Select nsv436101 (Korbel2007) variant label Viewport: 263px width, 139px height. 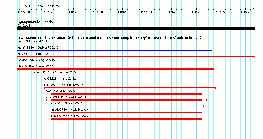pyautogui.click(x=64, y=85)
